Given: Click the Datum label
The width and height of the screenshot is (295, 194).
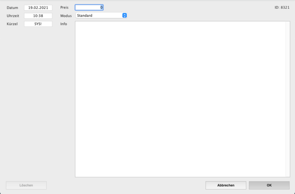Looking at the screenshot, I should click(12, 8).
